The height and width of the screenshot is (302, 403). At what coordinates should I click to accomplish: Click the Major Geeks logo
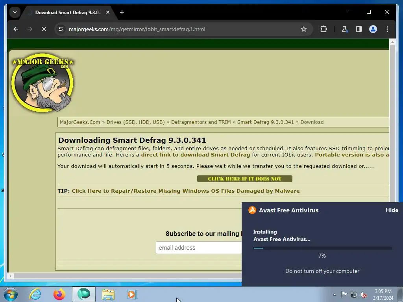(x=43, y=83)
